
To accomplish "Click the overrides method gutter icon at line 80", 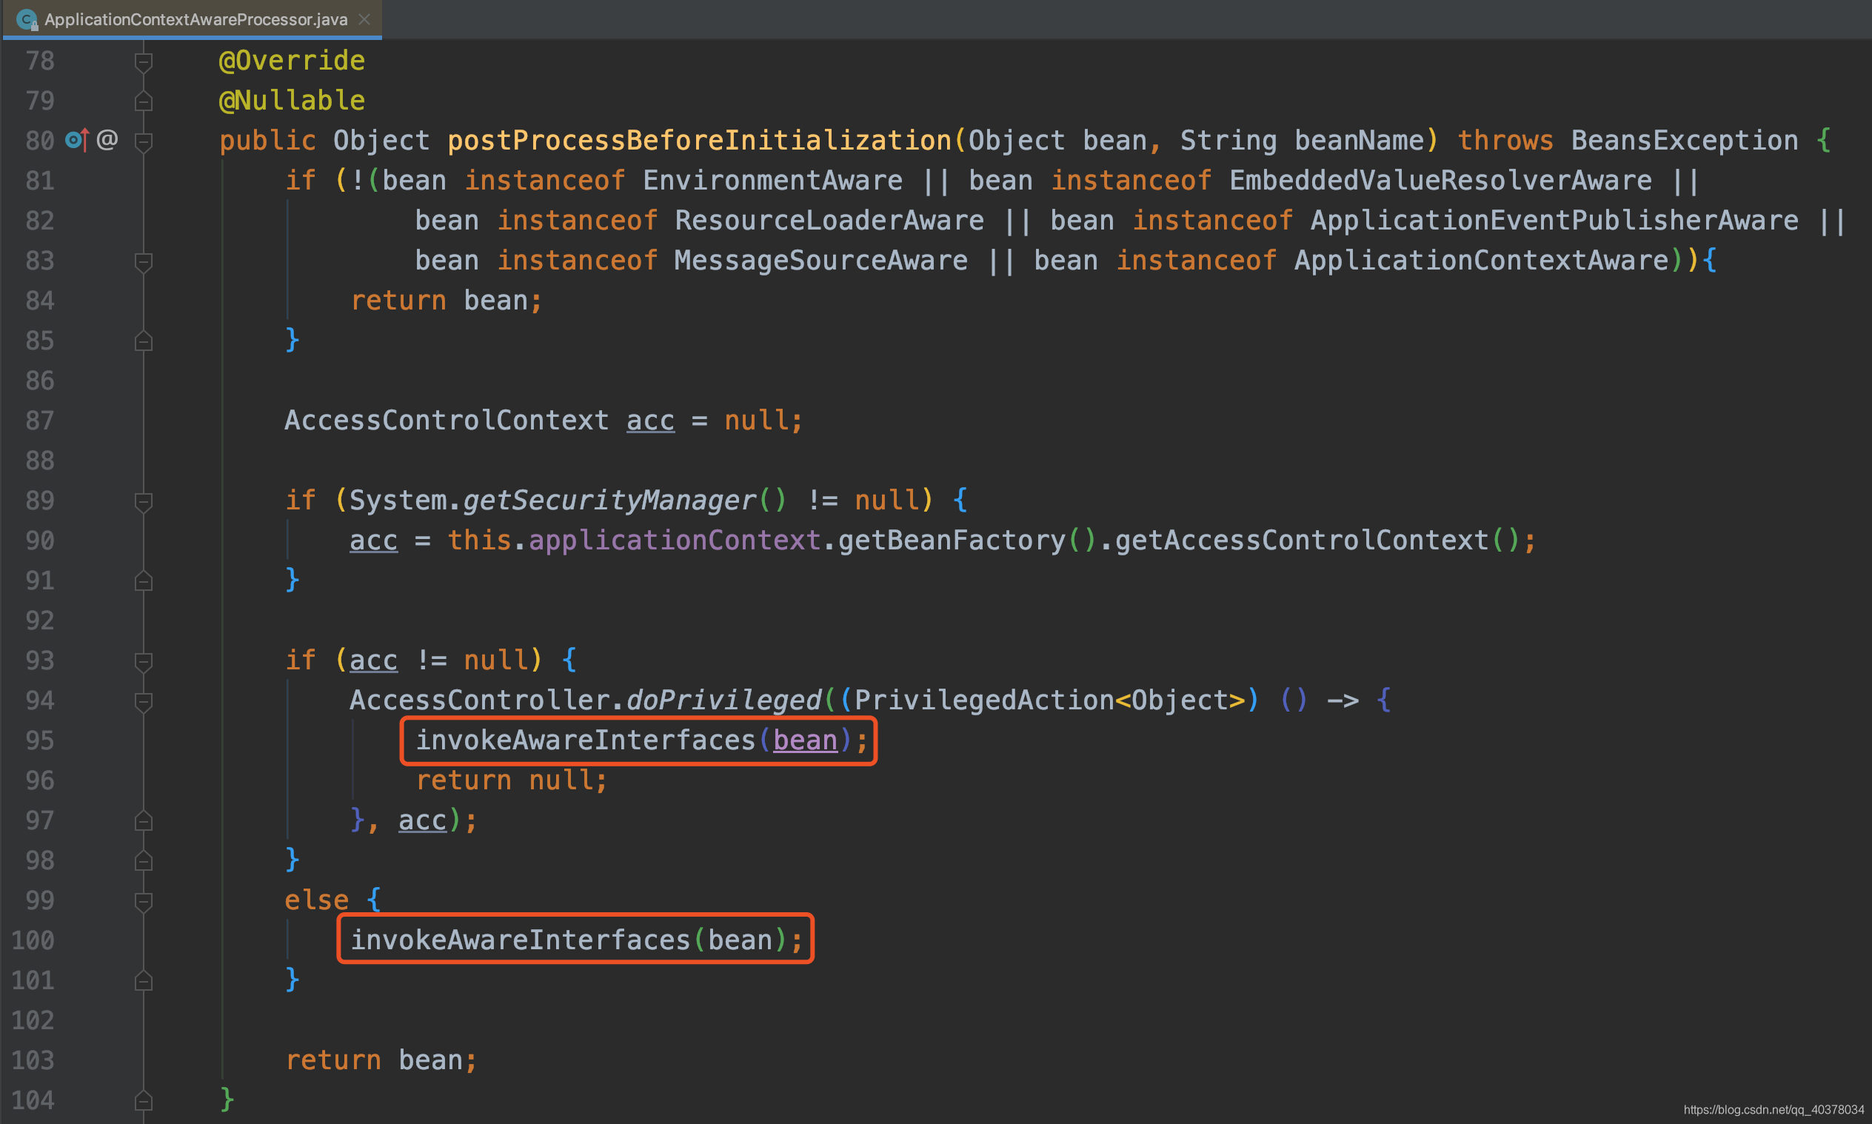I will (x=77, y=140).
